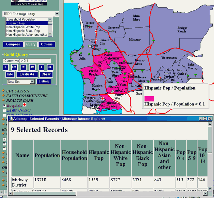
Task: Click the not-equal (<>) operator button
Action: pos(50,67)
